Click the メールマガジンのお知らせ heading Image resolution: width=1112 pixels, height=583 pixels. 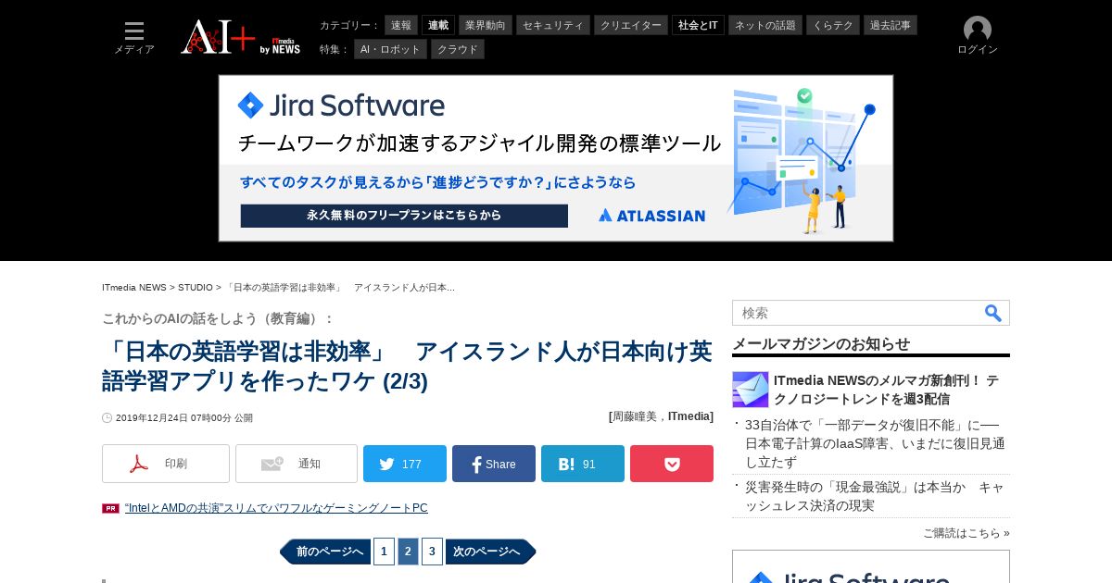click(821, 343)
